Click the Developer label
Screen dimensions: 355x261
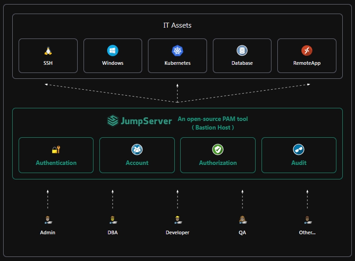pos(177,232)
